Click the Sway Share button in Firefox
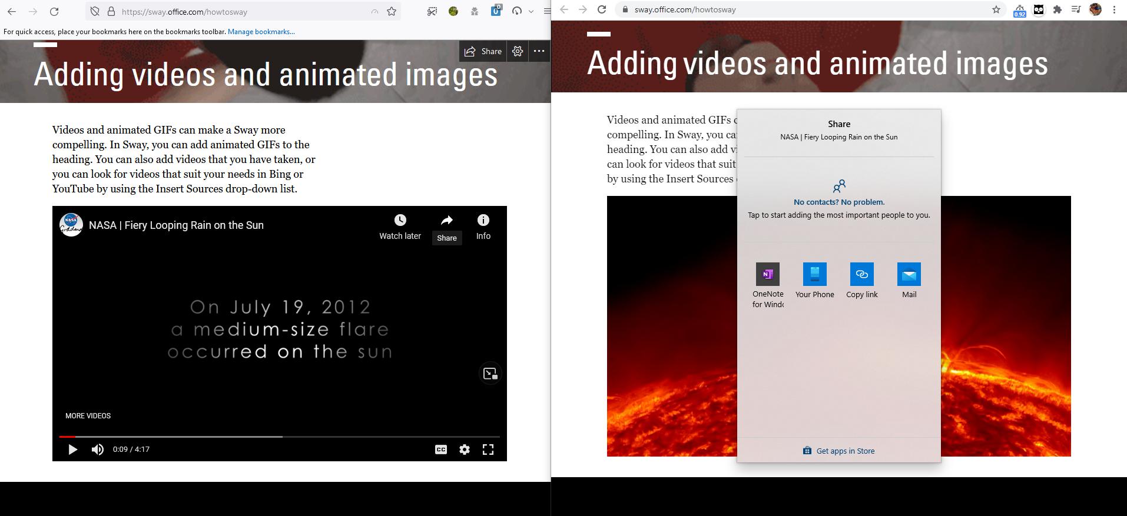Screen dimensions: 1127x516 point(483,51)
